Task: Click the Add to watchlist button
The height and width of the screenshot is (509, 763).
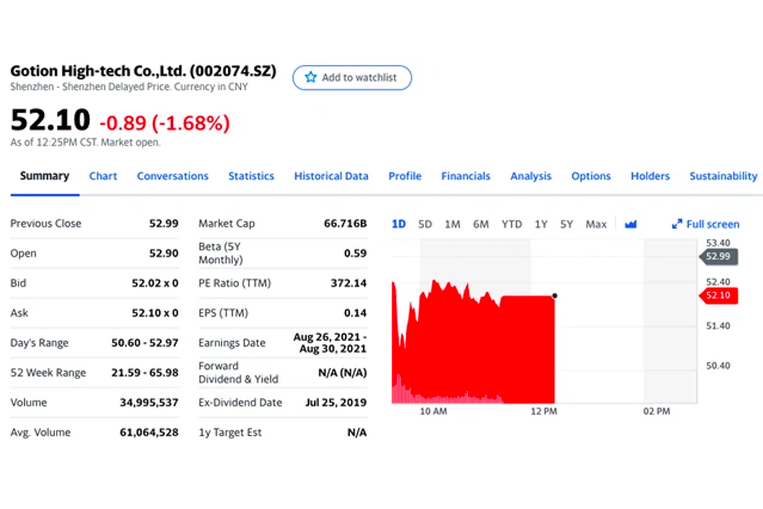Action: click(x=352, y=78)
